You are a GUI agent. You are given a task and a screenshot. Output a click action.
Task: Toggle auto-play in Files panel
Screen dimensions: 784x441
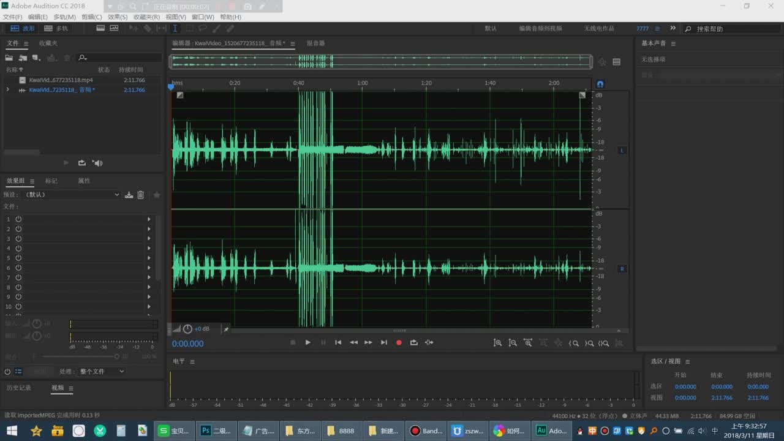[x=97, y=163]
